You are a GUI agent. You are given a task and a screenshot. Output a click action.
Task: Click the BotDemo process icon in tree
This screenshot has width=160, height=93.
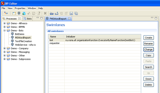pyautogui.click(x=12, y=34)
